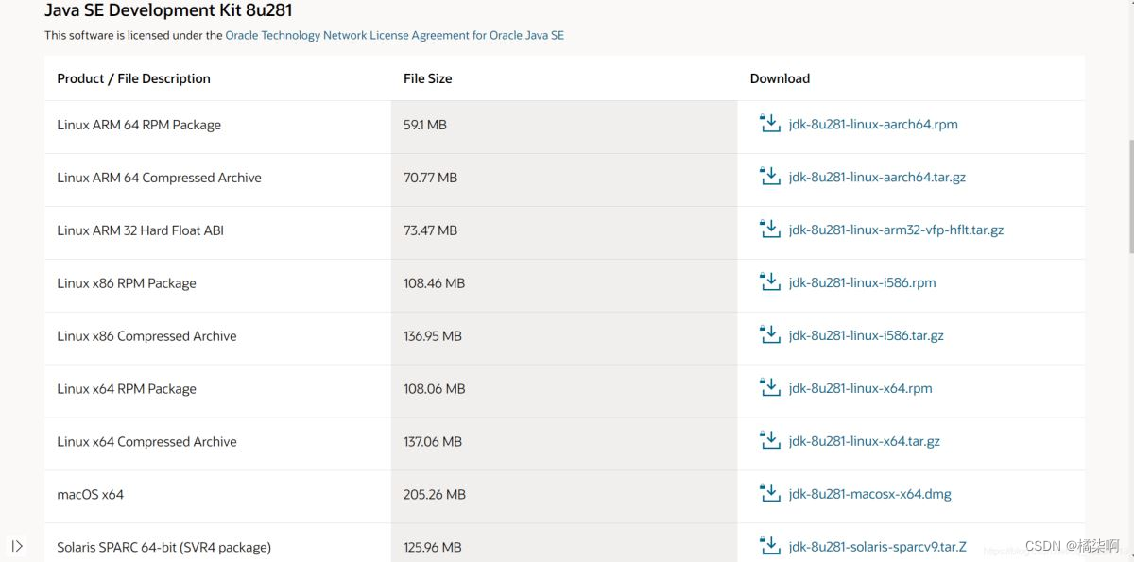Select Linux ARM 32 Hard Float ABI text

click(x=140, y=230)
